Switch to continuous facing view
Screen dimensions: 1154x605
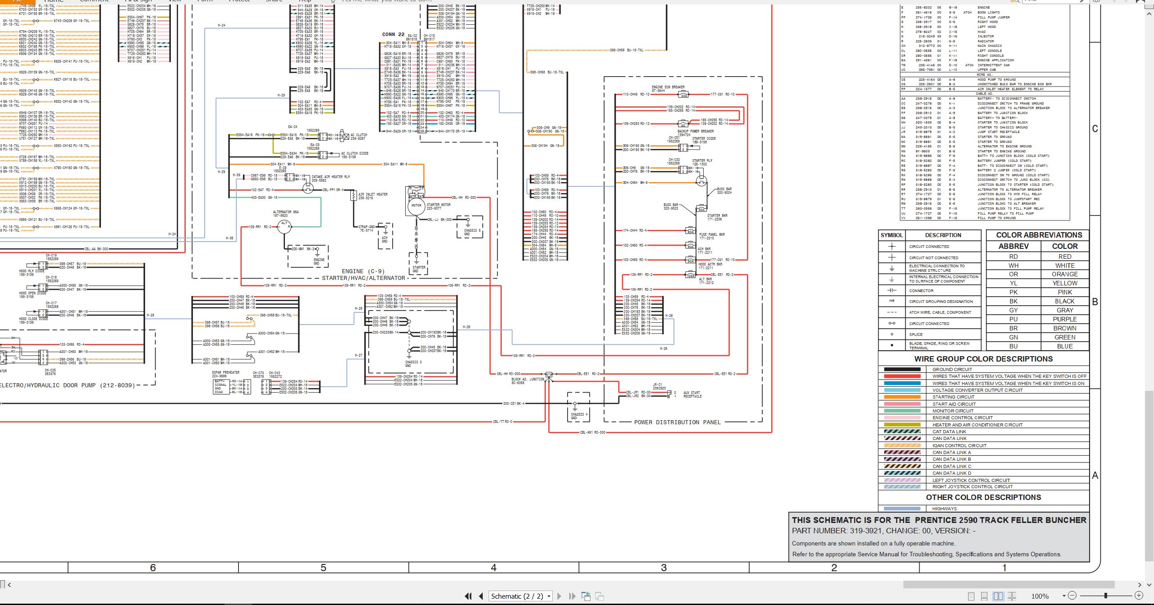[1012, 596]
